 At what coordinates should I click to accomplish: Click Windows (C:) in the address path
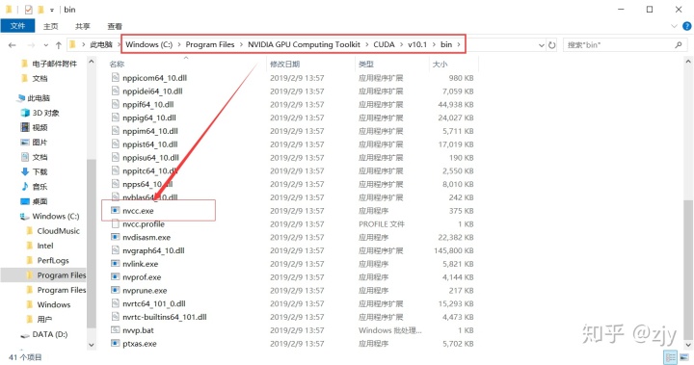148,44
